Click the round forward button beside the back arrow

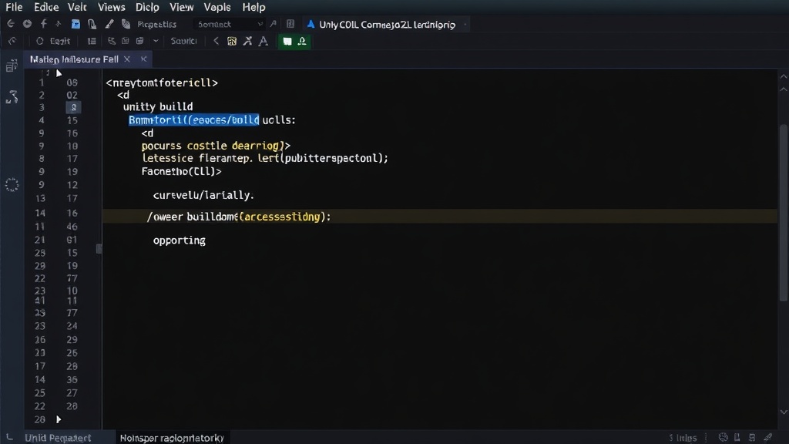click(27, 24)
